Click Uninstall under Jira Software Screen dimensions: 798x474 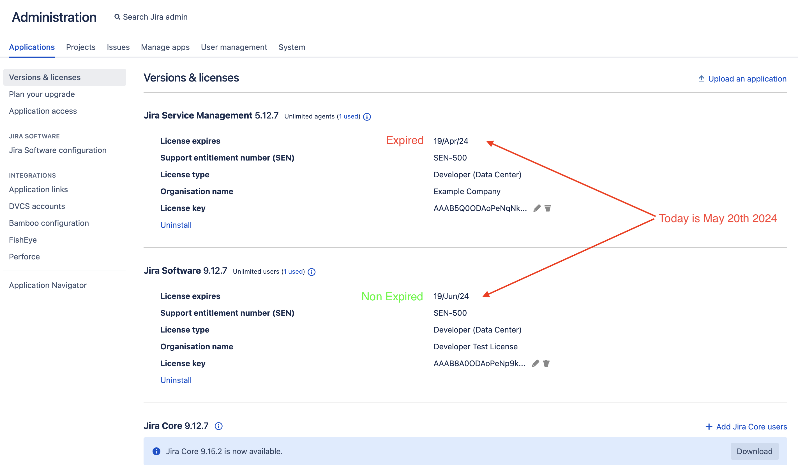[x=176, y=380]
